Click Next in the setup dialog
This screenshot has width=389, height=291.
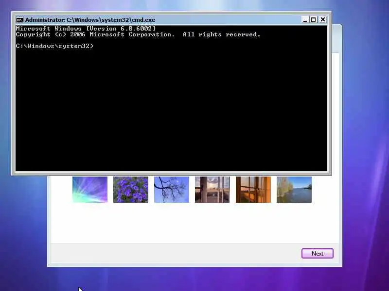point(318,253)
